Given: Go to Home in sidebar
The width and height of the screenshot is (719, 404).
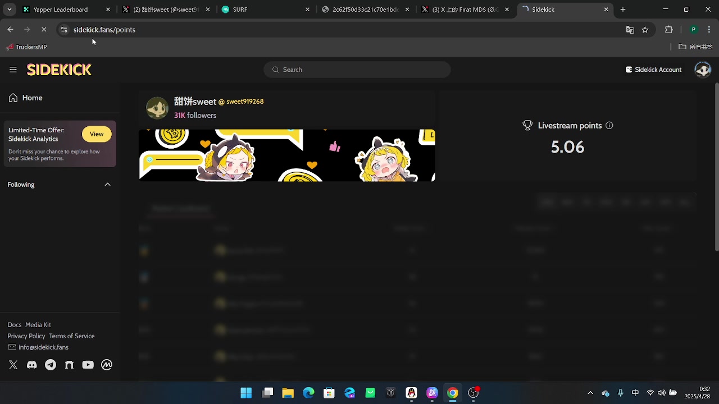Looking at the screenshot, I should [26, 98].
